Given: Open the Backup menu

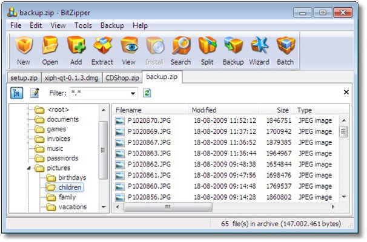Looking at the screenshot, I should [x=112, y=25].
